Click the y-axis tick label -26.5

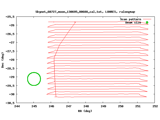[x=10, y=34]
